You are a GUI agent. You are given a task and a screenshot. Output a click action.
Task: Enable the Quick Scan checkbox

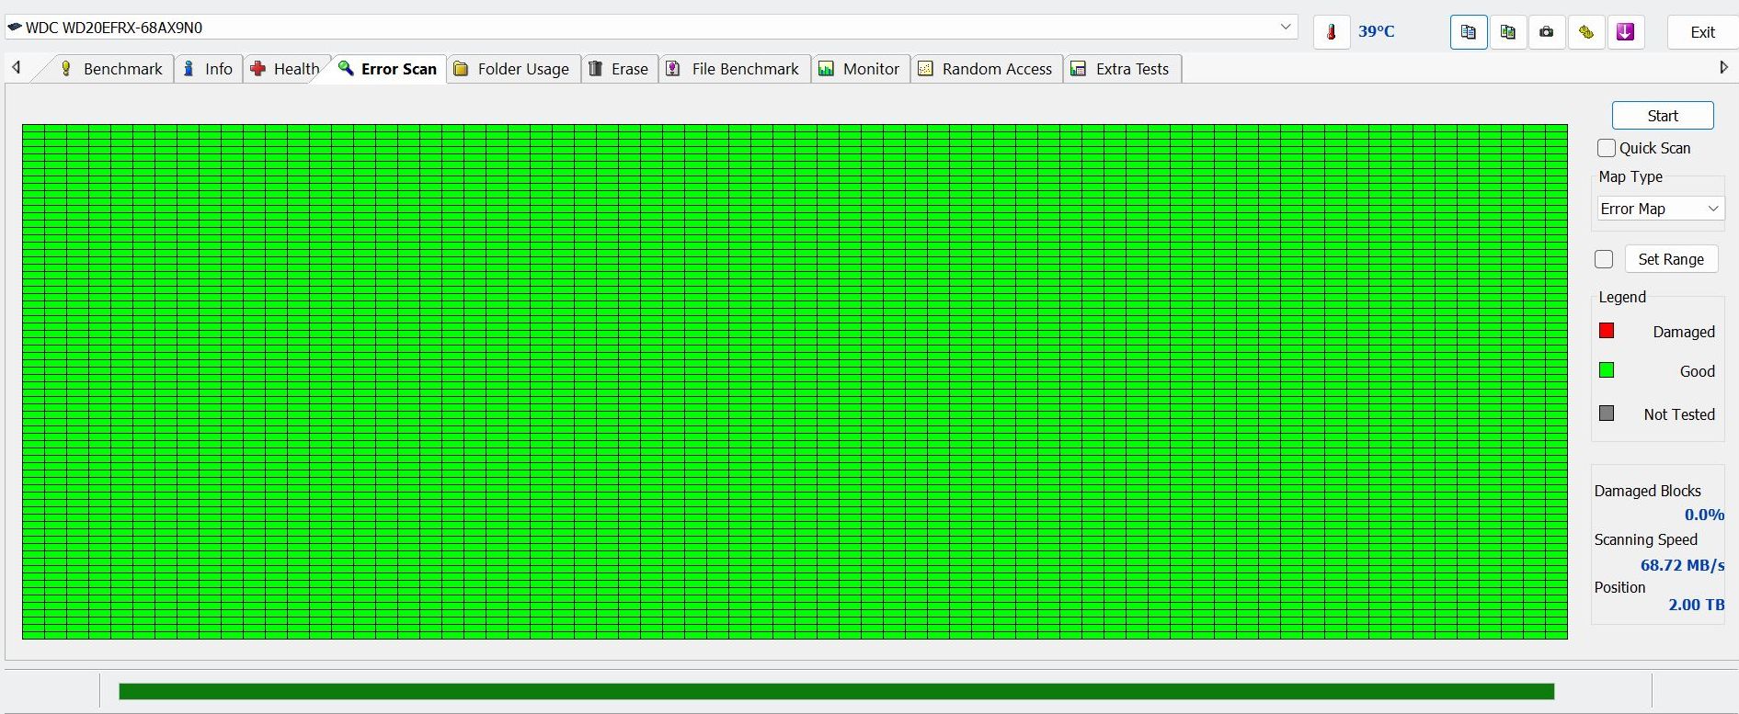pos(1607,148)
